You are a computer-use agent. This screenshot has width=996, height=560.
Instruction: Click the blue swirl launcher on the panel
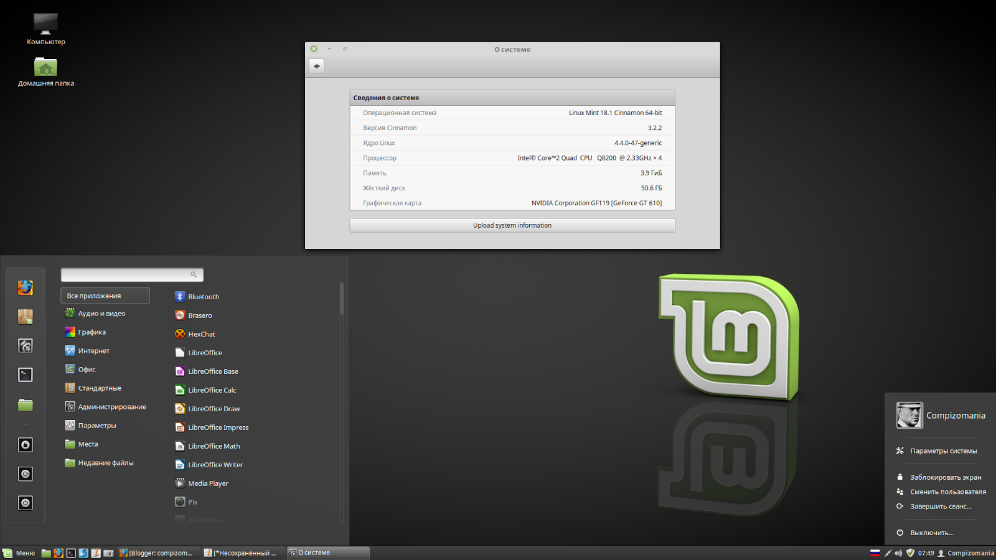(x=83, y=553)
